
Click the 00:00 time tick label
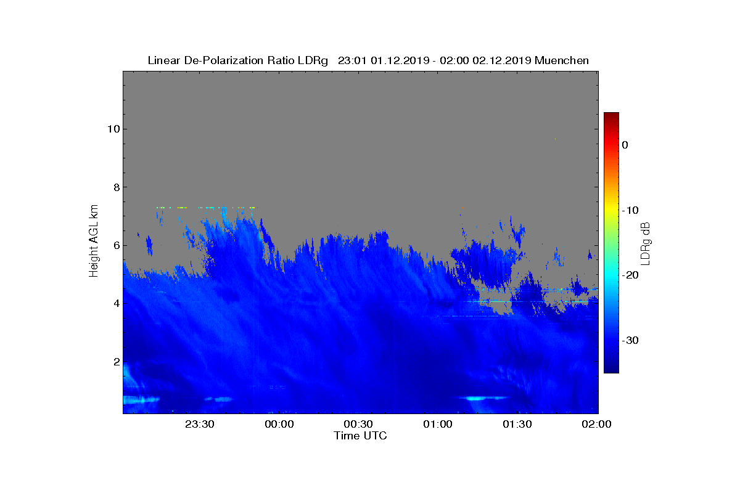point(279,424)
